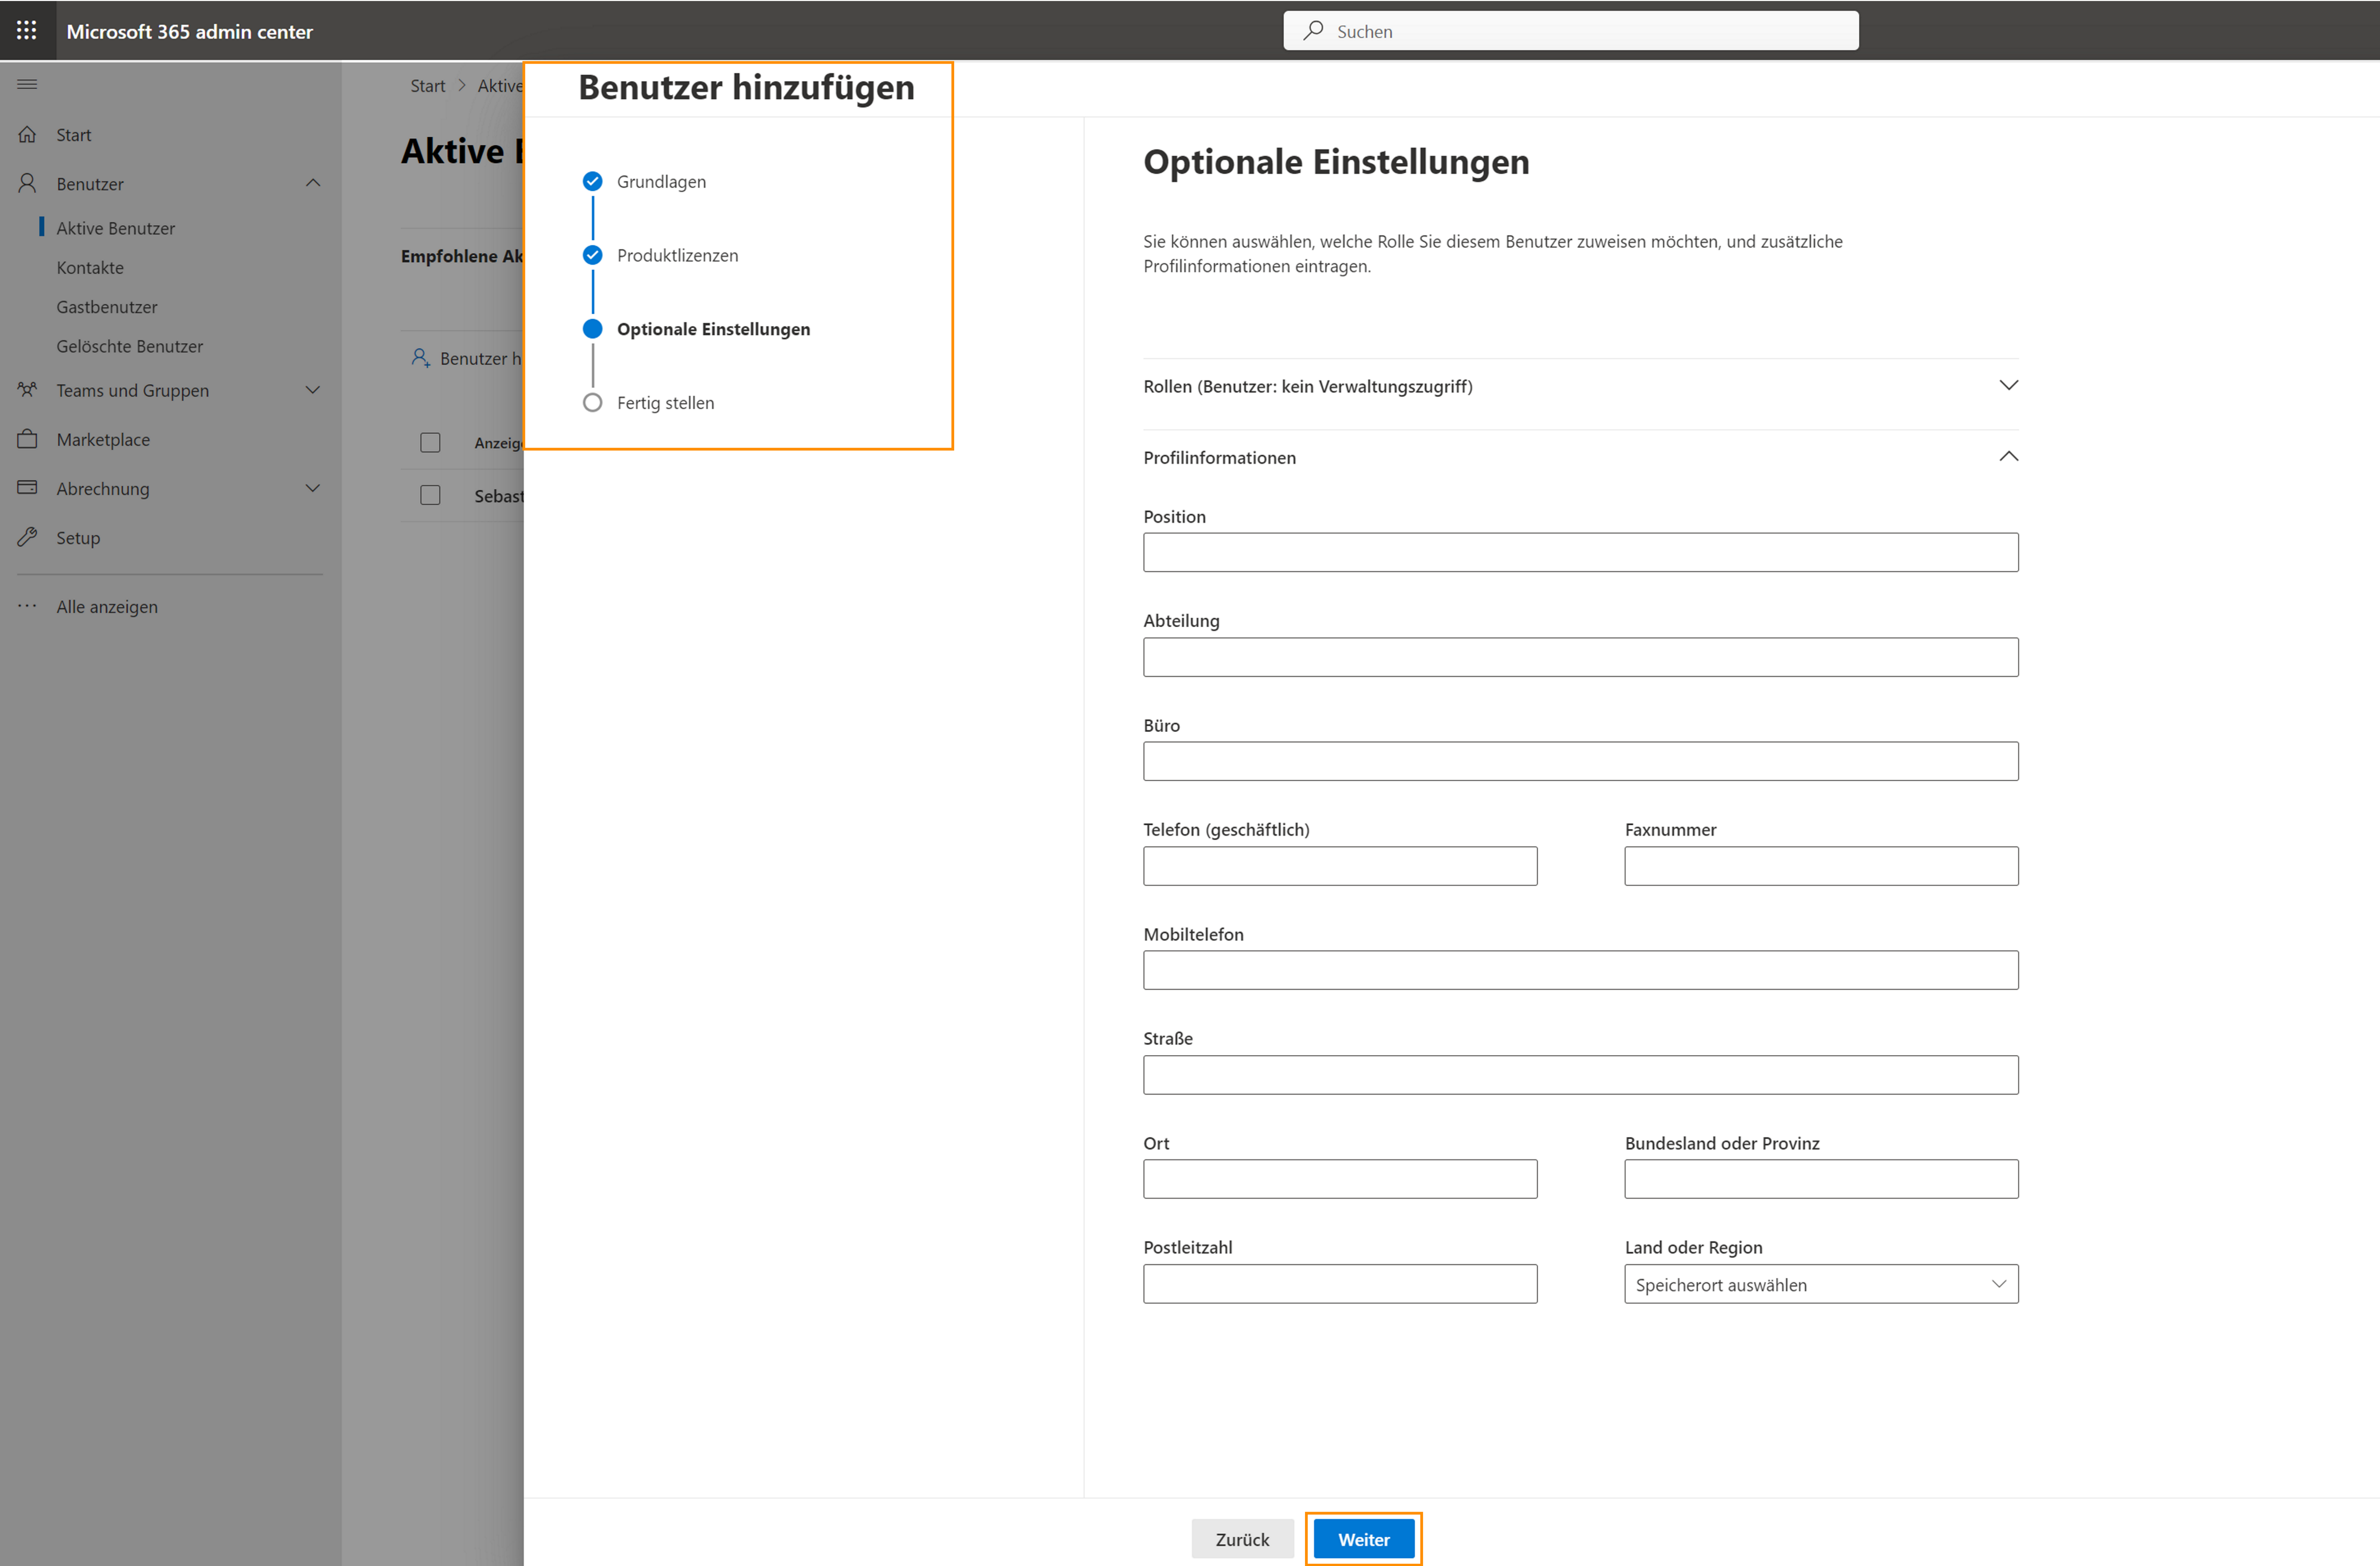Toggle the select-all checkbox in list header
This screenshot has height=1566, width=2380.
tap(430, 443)
